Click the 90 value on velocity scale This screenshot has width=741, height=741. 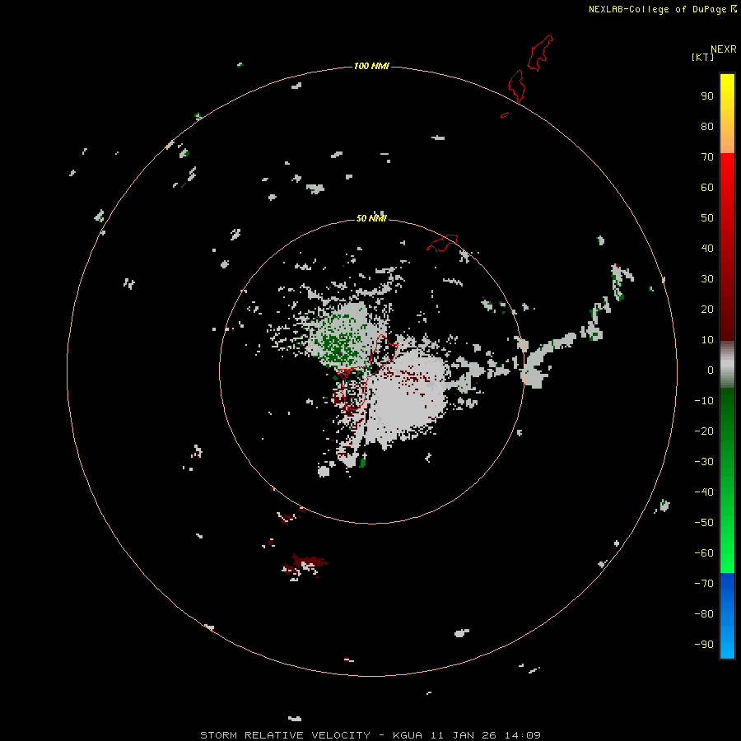(x=707, y=96)
